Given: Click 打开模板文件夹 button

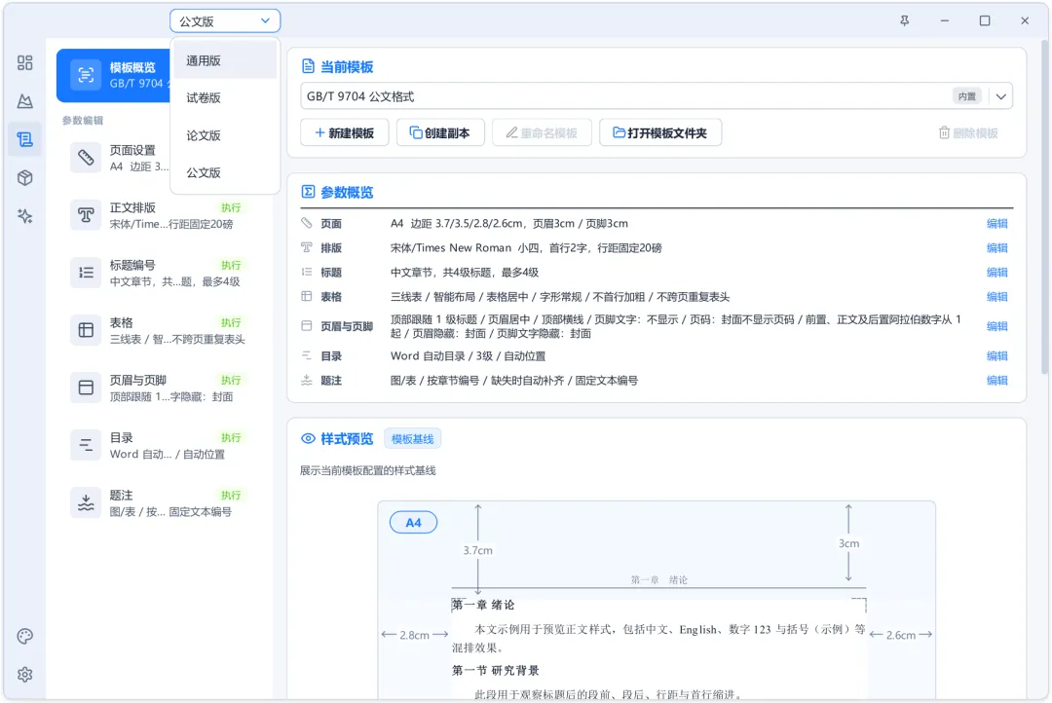Looking at the screenshot, I should tap(660, 132).
